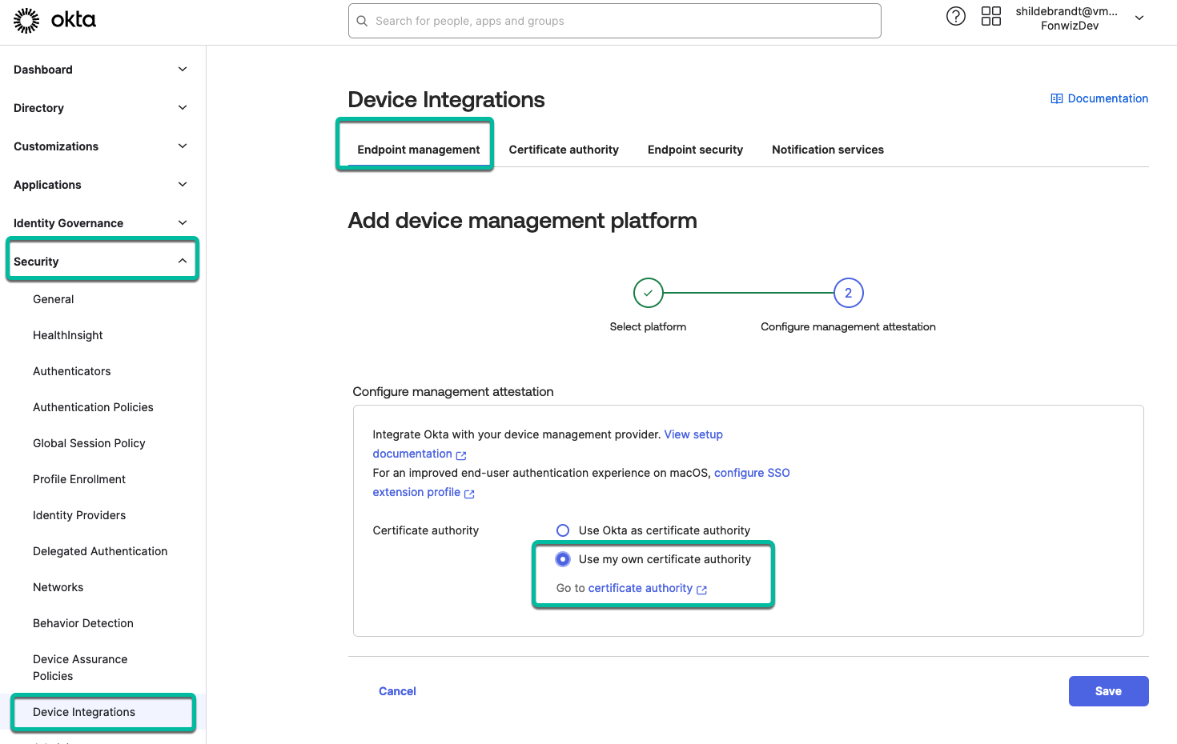
Task: Click the Okta logo
Action: point(54,21)
